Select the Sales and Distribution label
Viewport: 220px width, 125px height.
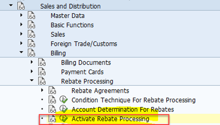tap(71, 6)
